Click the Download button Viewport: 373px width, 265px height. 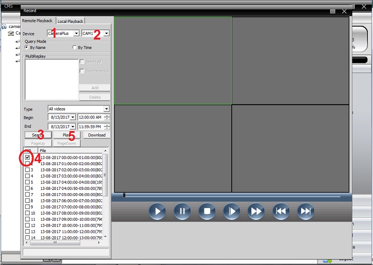(x=97, y=135)
